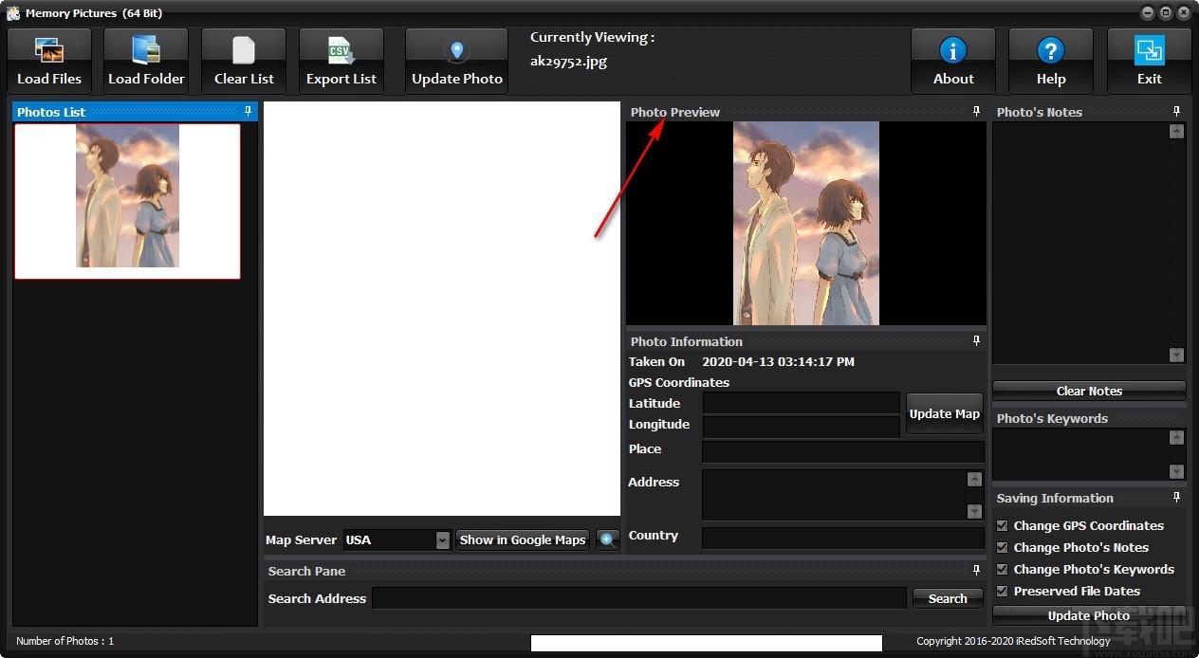Click the Place input field
The height and width of the screenshot is (658, 1199).
click(843, 451)
